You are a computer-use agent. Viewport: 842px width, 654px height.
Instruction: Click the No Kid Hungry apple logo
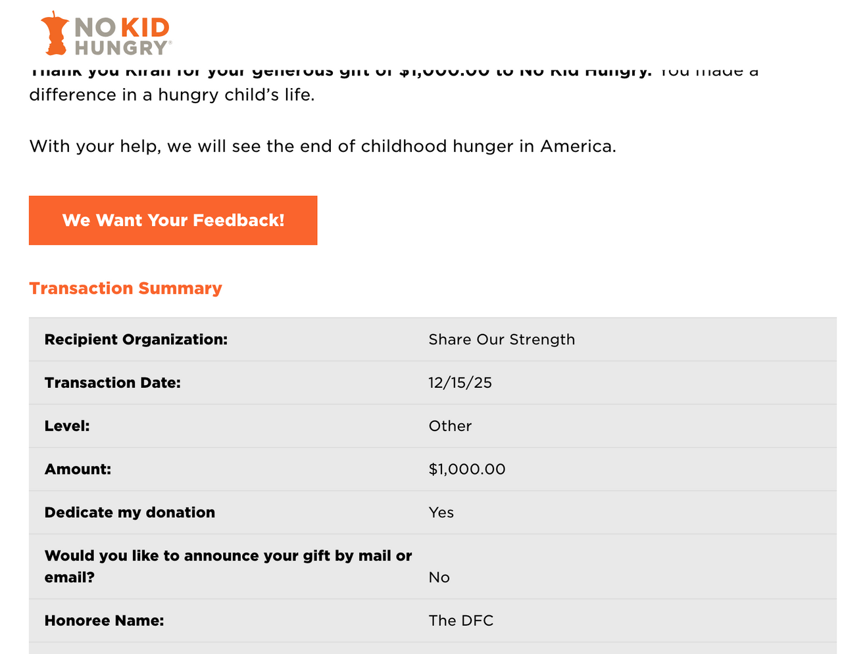tap(55, 33)
